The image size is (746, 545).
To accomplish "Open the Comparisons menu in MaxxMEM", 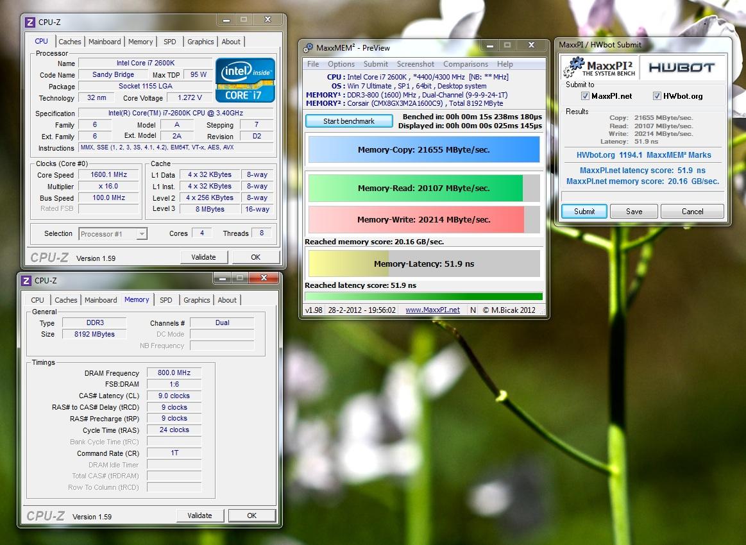I will (x=466, y=63).
